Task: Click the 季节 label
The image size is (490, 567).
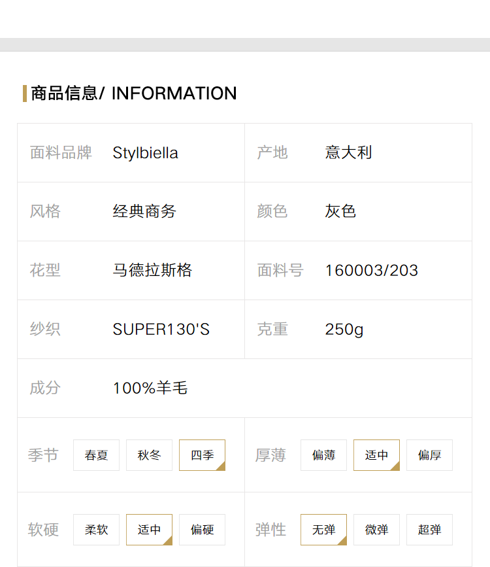Action: (43, 455)
